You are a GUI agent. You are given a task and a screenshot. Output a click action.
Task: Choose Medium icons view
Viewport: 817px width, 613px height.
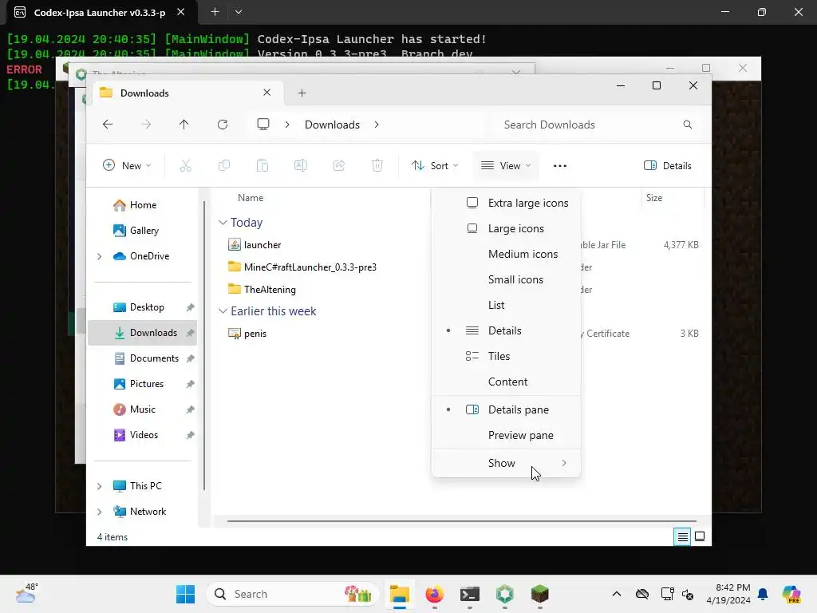coord(507,254)
